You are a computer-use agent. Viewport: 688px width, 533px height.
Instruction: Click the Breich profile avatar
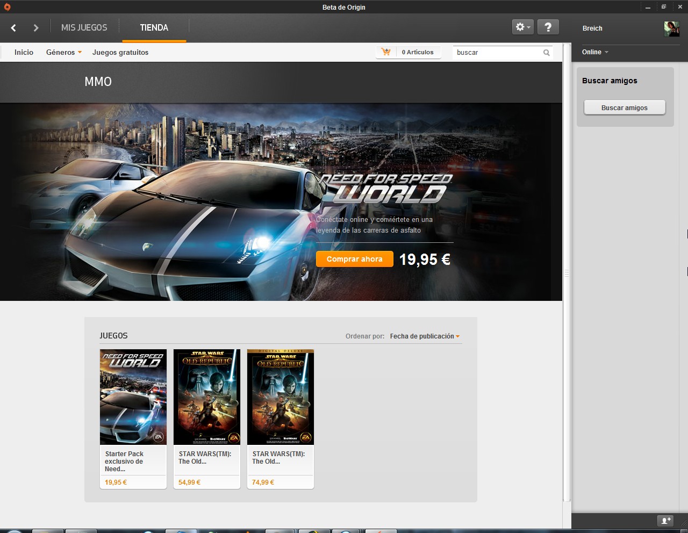[x=671, y=28]
